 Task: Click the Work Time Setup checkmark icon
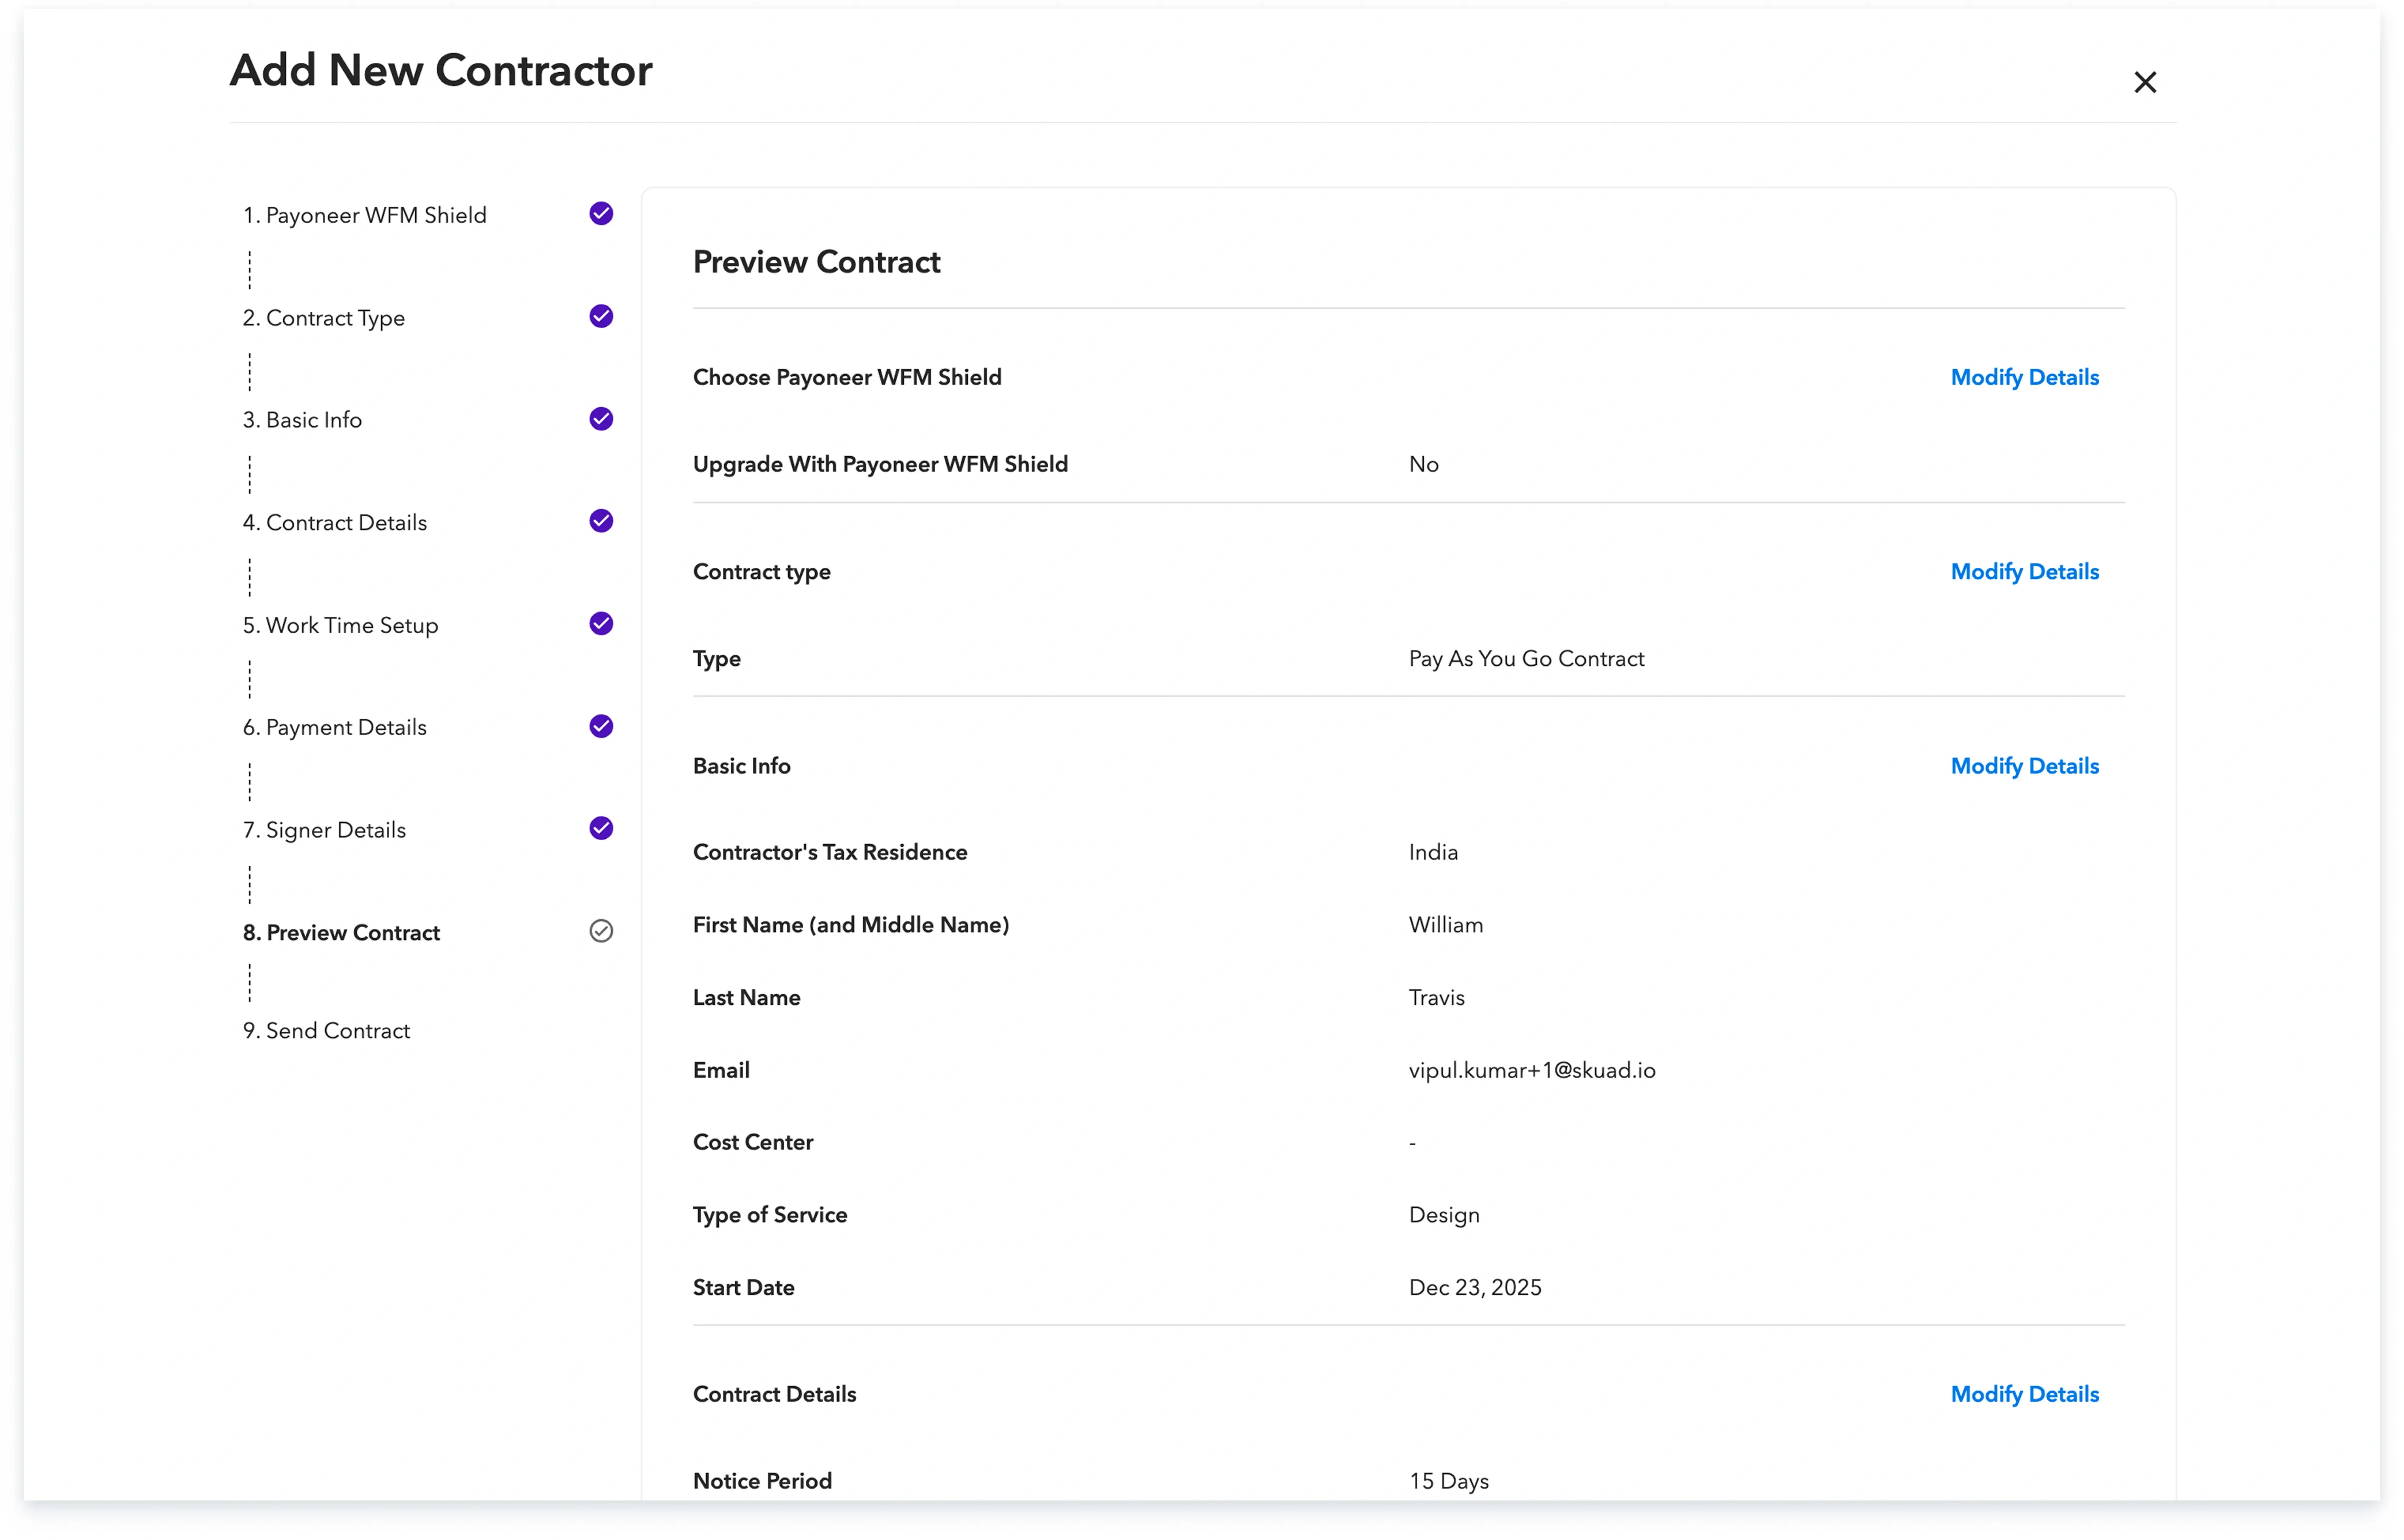[x=601, y=624]
